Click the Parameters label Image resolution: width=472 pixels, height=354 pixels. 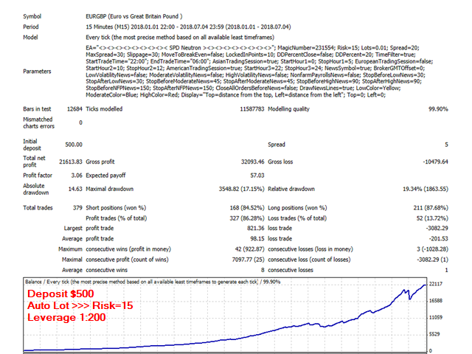tap(37, 72)
